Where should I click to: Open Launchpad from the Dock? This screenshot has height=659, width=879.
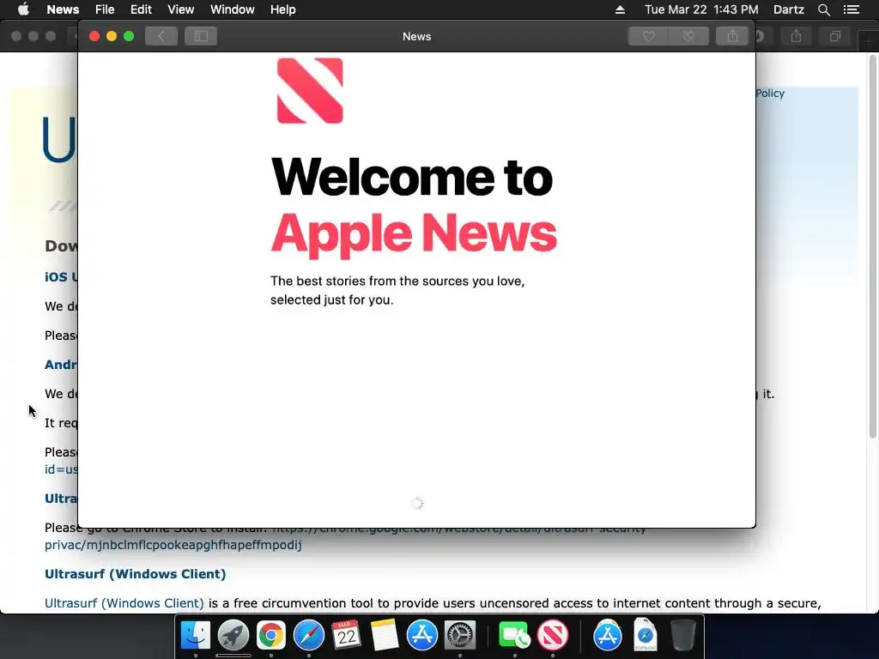[233, 636]
